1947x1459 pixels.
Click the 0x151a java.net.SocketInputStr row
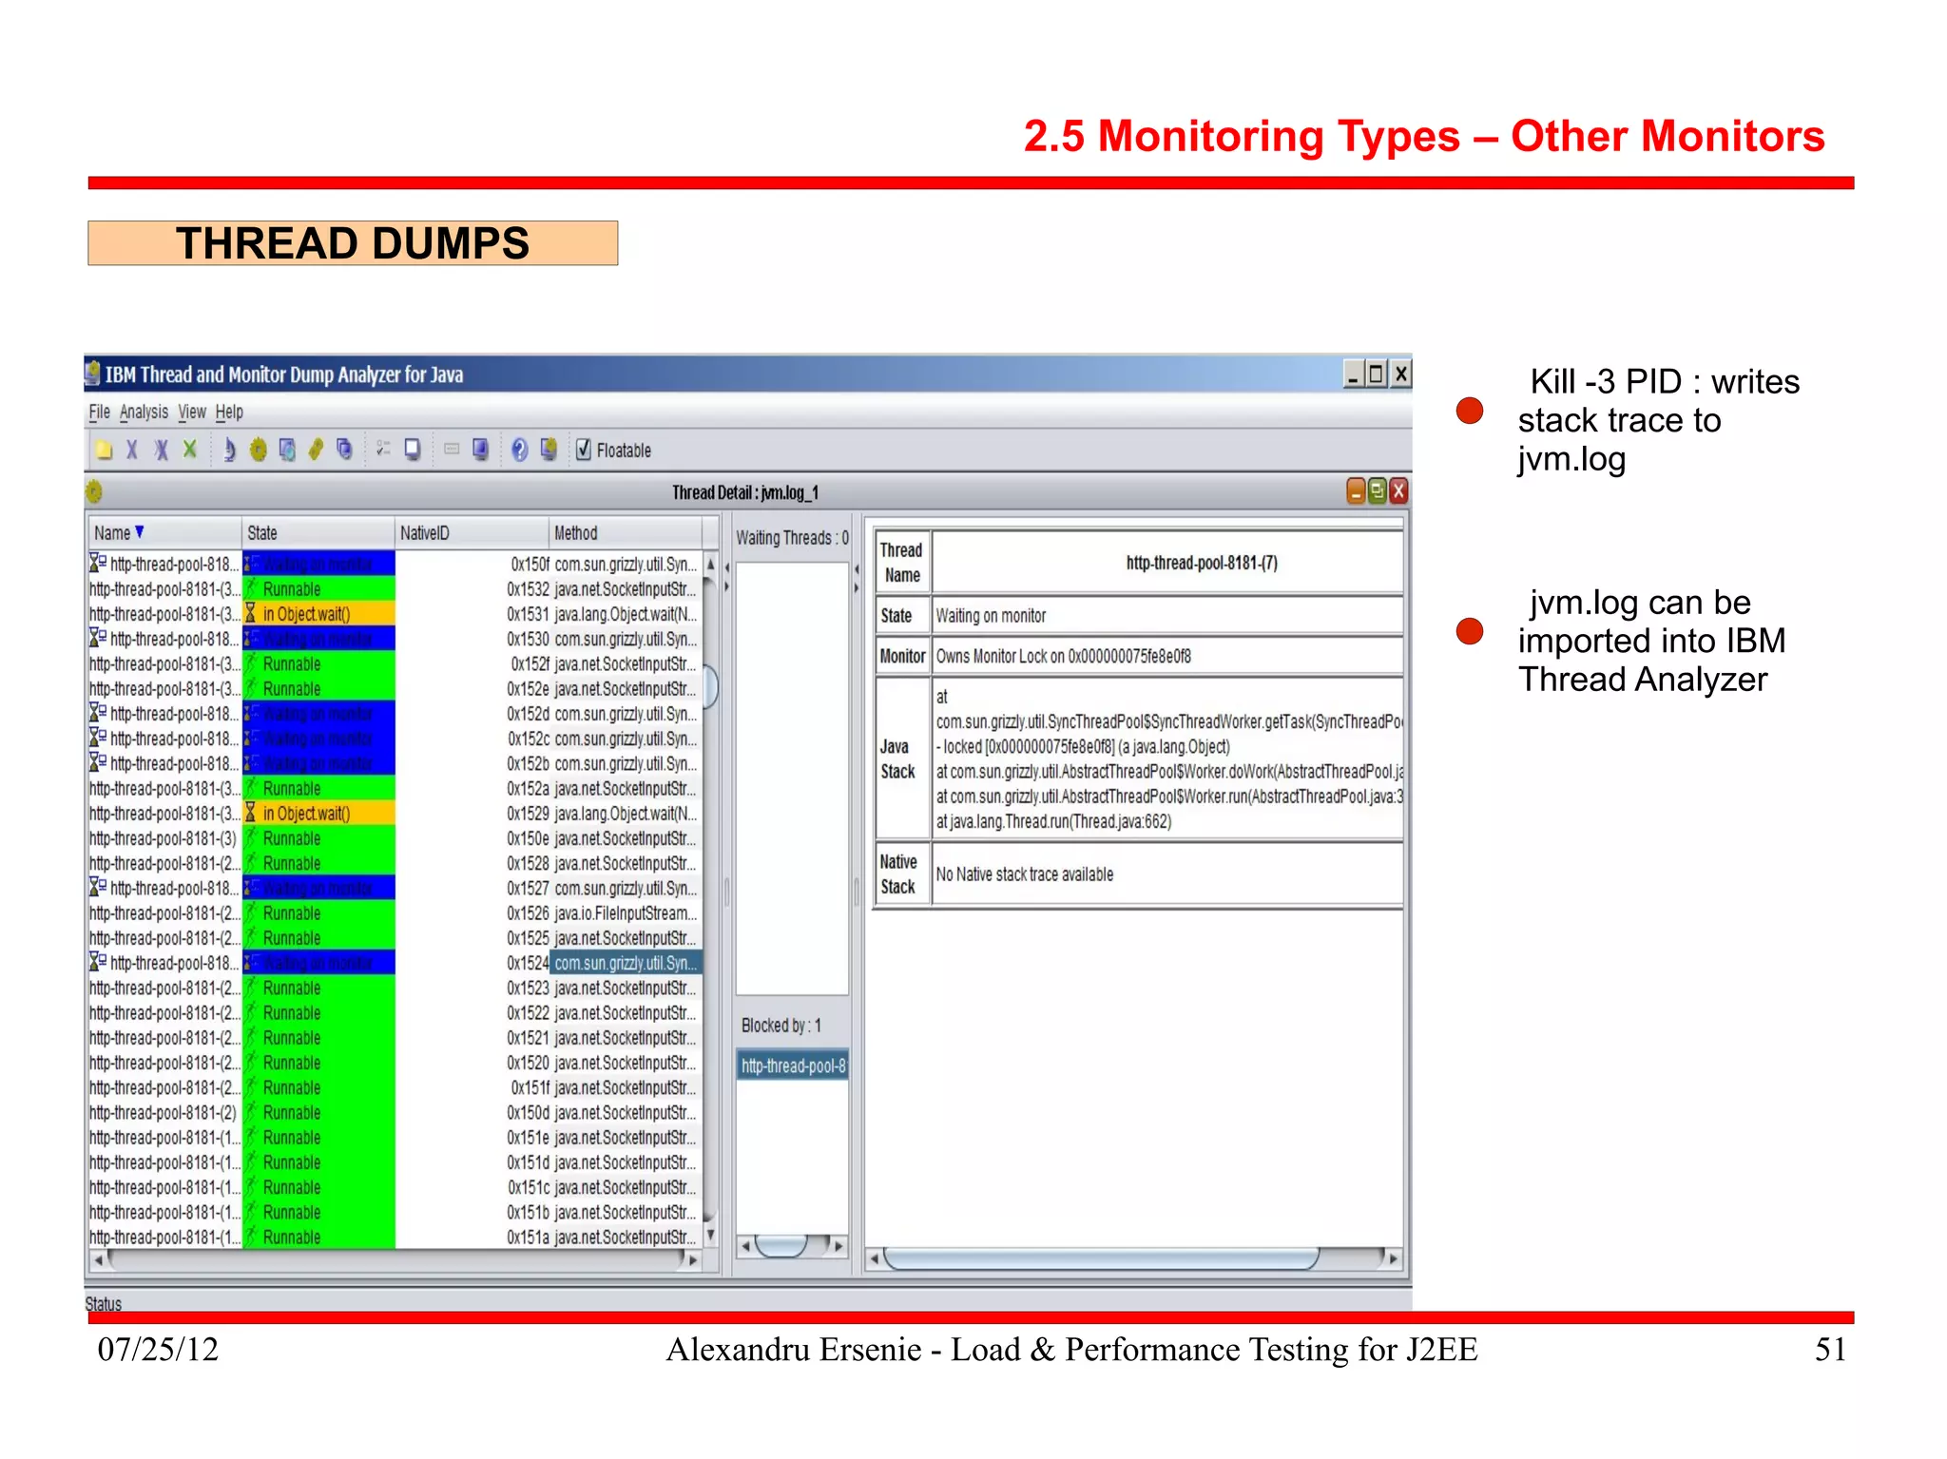pos(395,1237)
